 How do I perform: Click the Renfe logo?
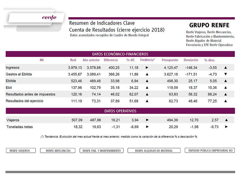[x=49, y=17]
